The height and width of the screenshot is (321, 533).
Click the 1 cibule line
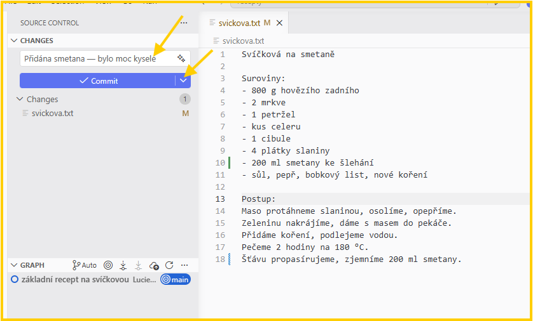pos(266,139)
